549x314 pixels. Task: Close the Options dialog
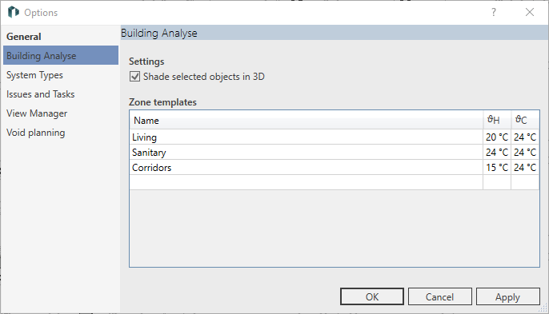pyautogui.click(x=530, y=12)
